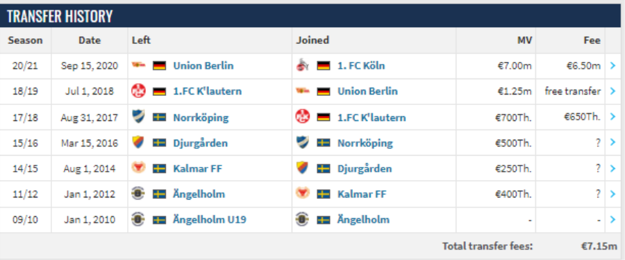Click the Fee column header
The image size is (625, 260).
pos(592,40)
